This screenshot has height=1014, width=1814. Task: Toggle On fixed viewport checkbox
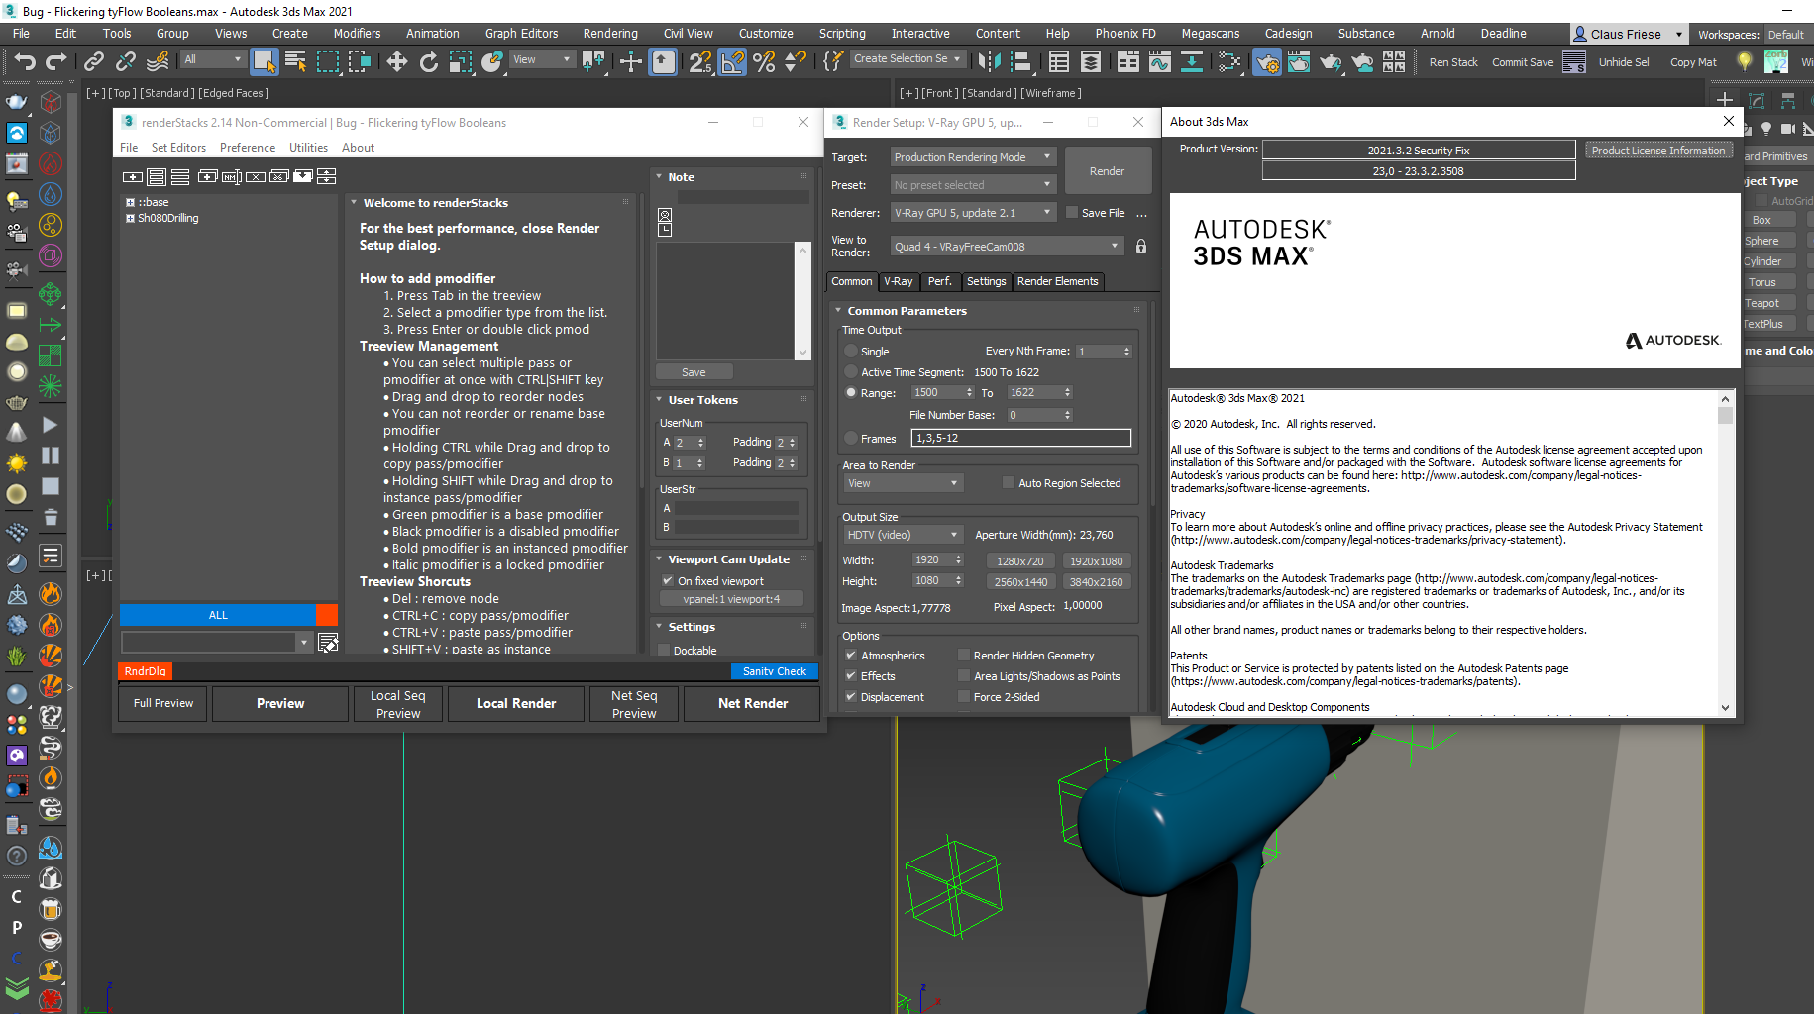coord(667,580)
